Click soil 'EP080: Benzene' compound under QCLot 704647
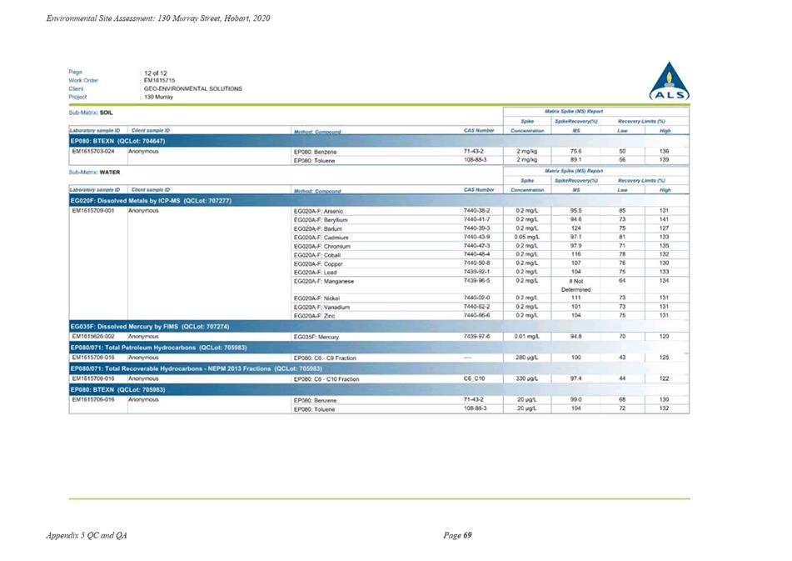Screen dimensions: 792x561 tap(315, 152)
